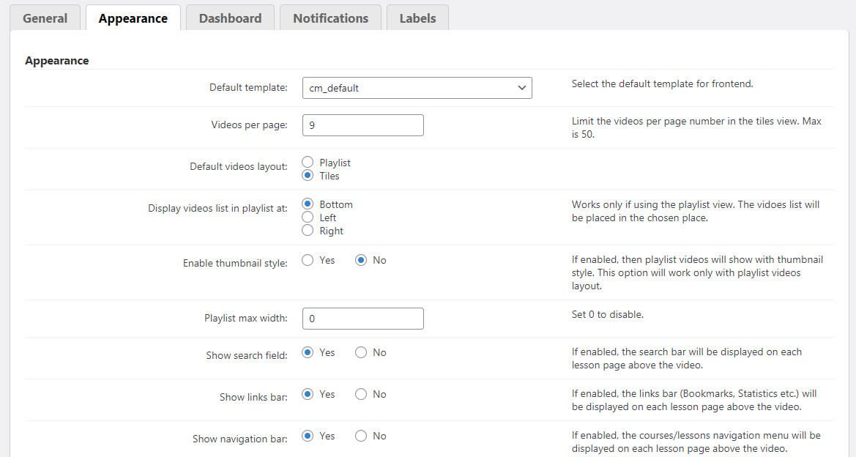
Task: Switch to the General tab
Action: (45, 18)
